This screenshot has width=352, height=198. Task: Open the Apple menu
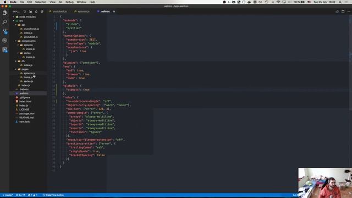(x=5, y=2)
